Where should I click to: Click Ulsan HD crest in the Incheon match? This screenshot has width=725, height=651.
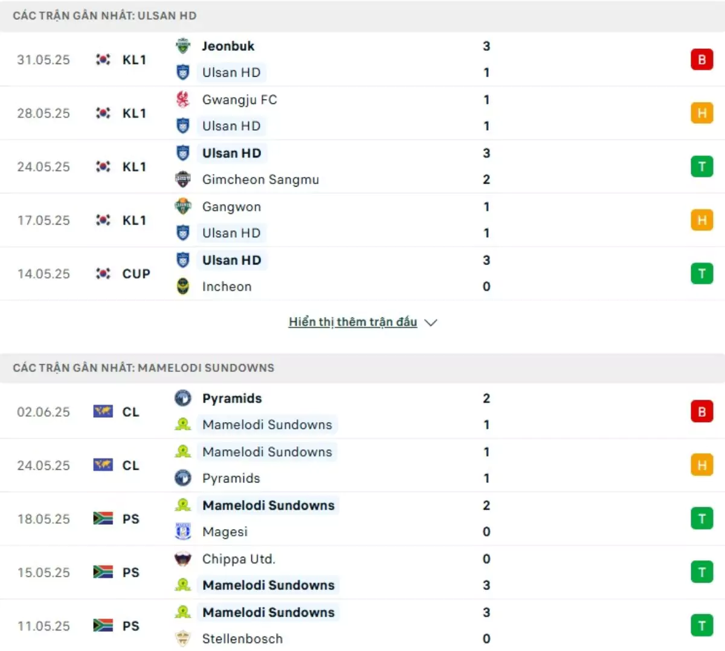[x=183, y=260]
